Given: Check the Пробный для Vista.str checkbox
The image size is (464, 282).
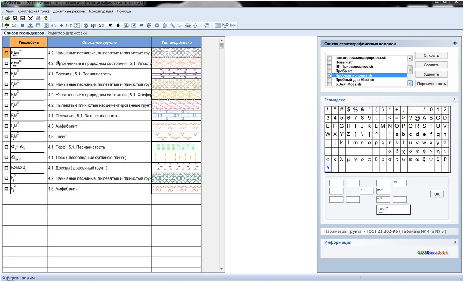Looking at the screenshot, I should coord(330,80).
